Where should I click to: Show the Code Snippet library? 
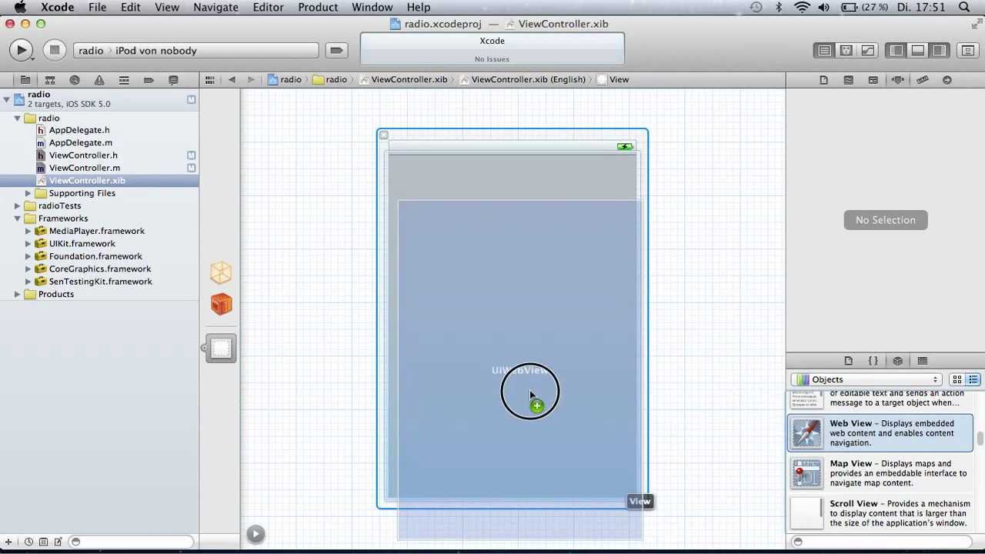coord(873,361)
